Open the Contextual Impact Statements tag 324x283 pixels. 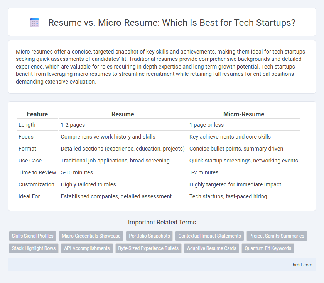point(209,236)
